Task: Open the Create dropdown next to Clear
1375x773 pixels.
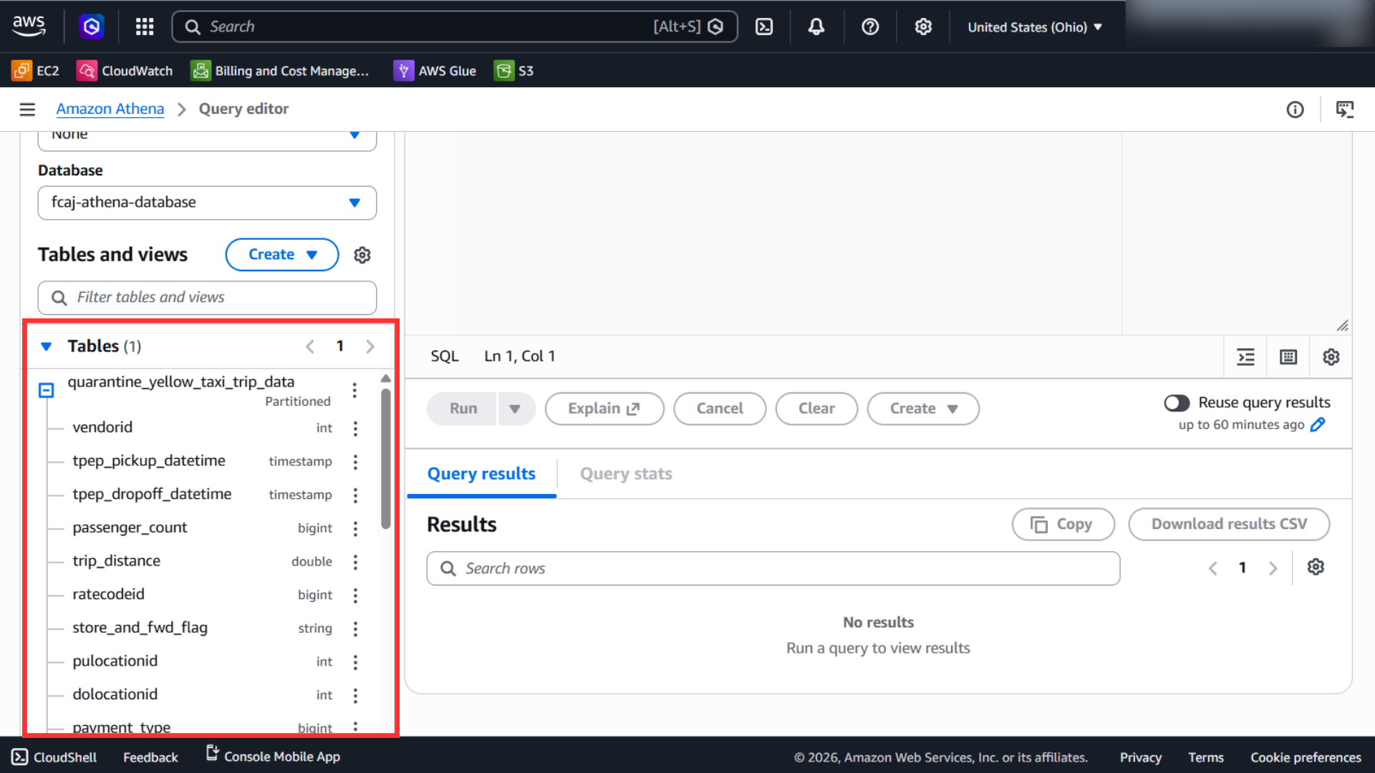Action: pos(923,409)
